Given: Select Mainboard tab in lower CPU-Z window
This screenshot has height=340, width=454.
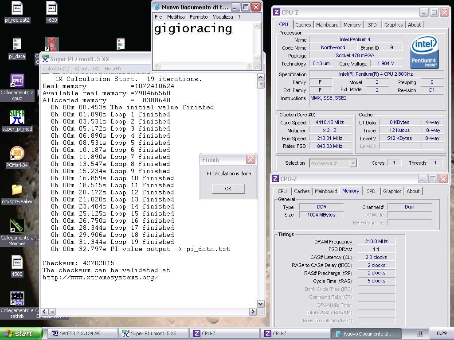Looking at the screenshot, I should 326,191.
